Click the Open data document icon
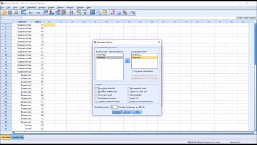The width and height of the screenshot is (257, 145). tap(4, 12)
